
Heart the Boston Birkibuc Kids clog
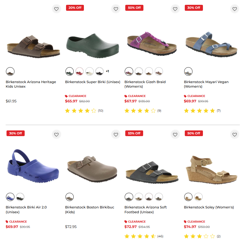pyautogui.click(x=116, y=134)
